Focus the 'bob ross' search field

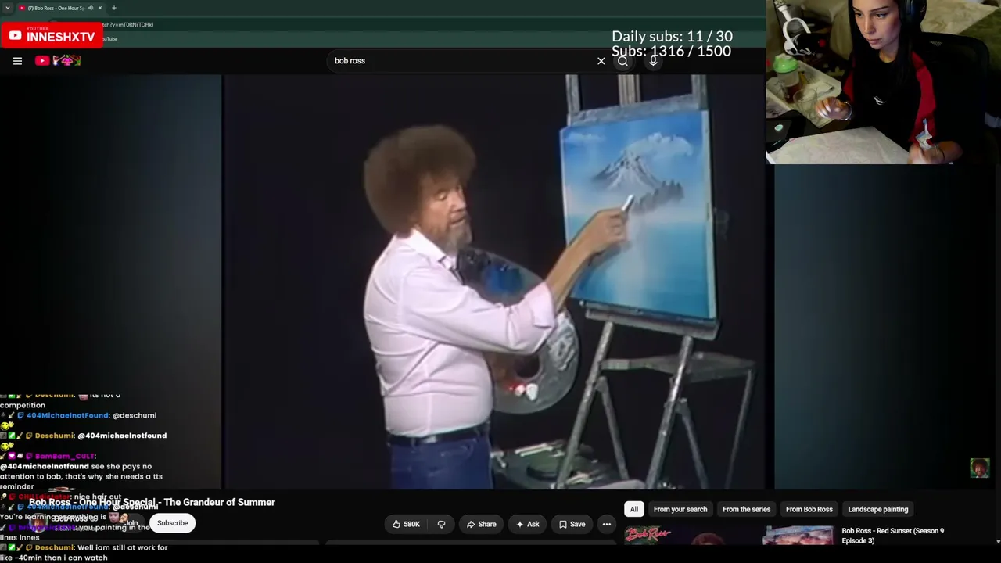(x=461, y=61)
